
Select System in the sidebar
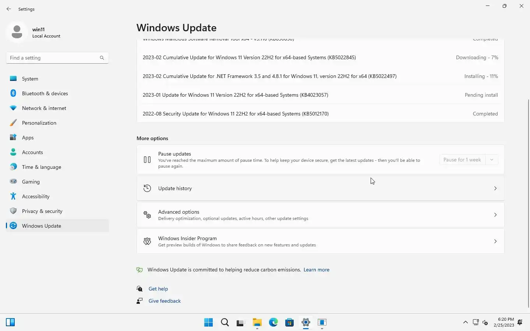[57, 79]
